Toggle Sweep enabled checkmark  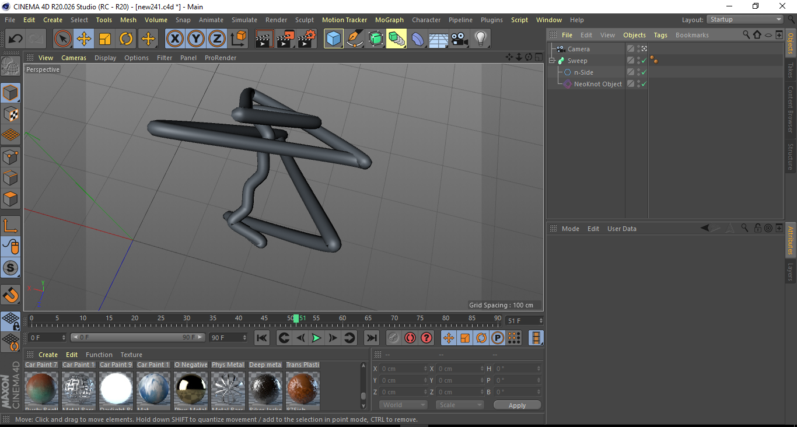(x=644, y=61)
